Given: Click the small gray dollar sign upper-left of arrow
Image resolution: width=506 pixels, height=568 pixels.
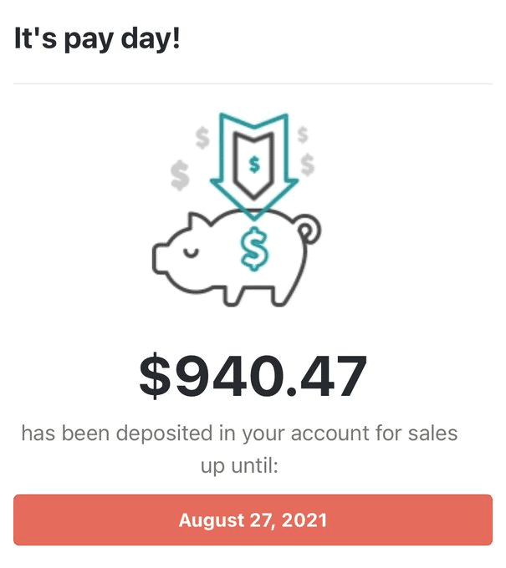Looking at the screenshot, I should (x=202, y=136).
